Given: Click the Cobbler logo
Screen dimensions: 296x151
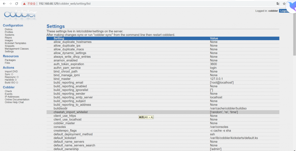Looking at the screenshot, I should click(20, 14).
